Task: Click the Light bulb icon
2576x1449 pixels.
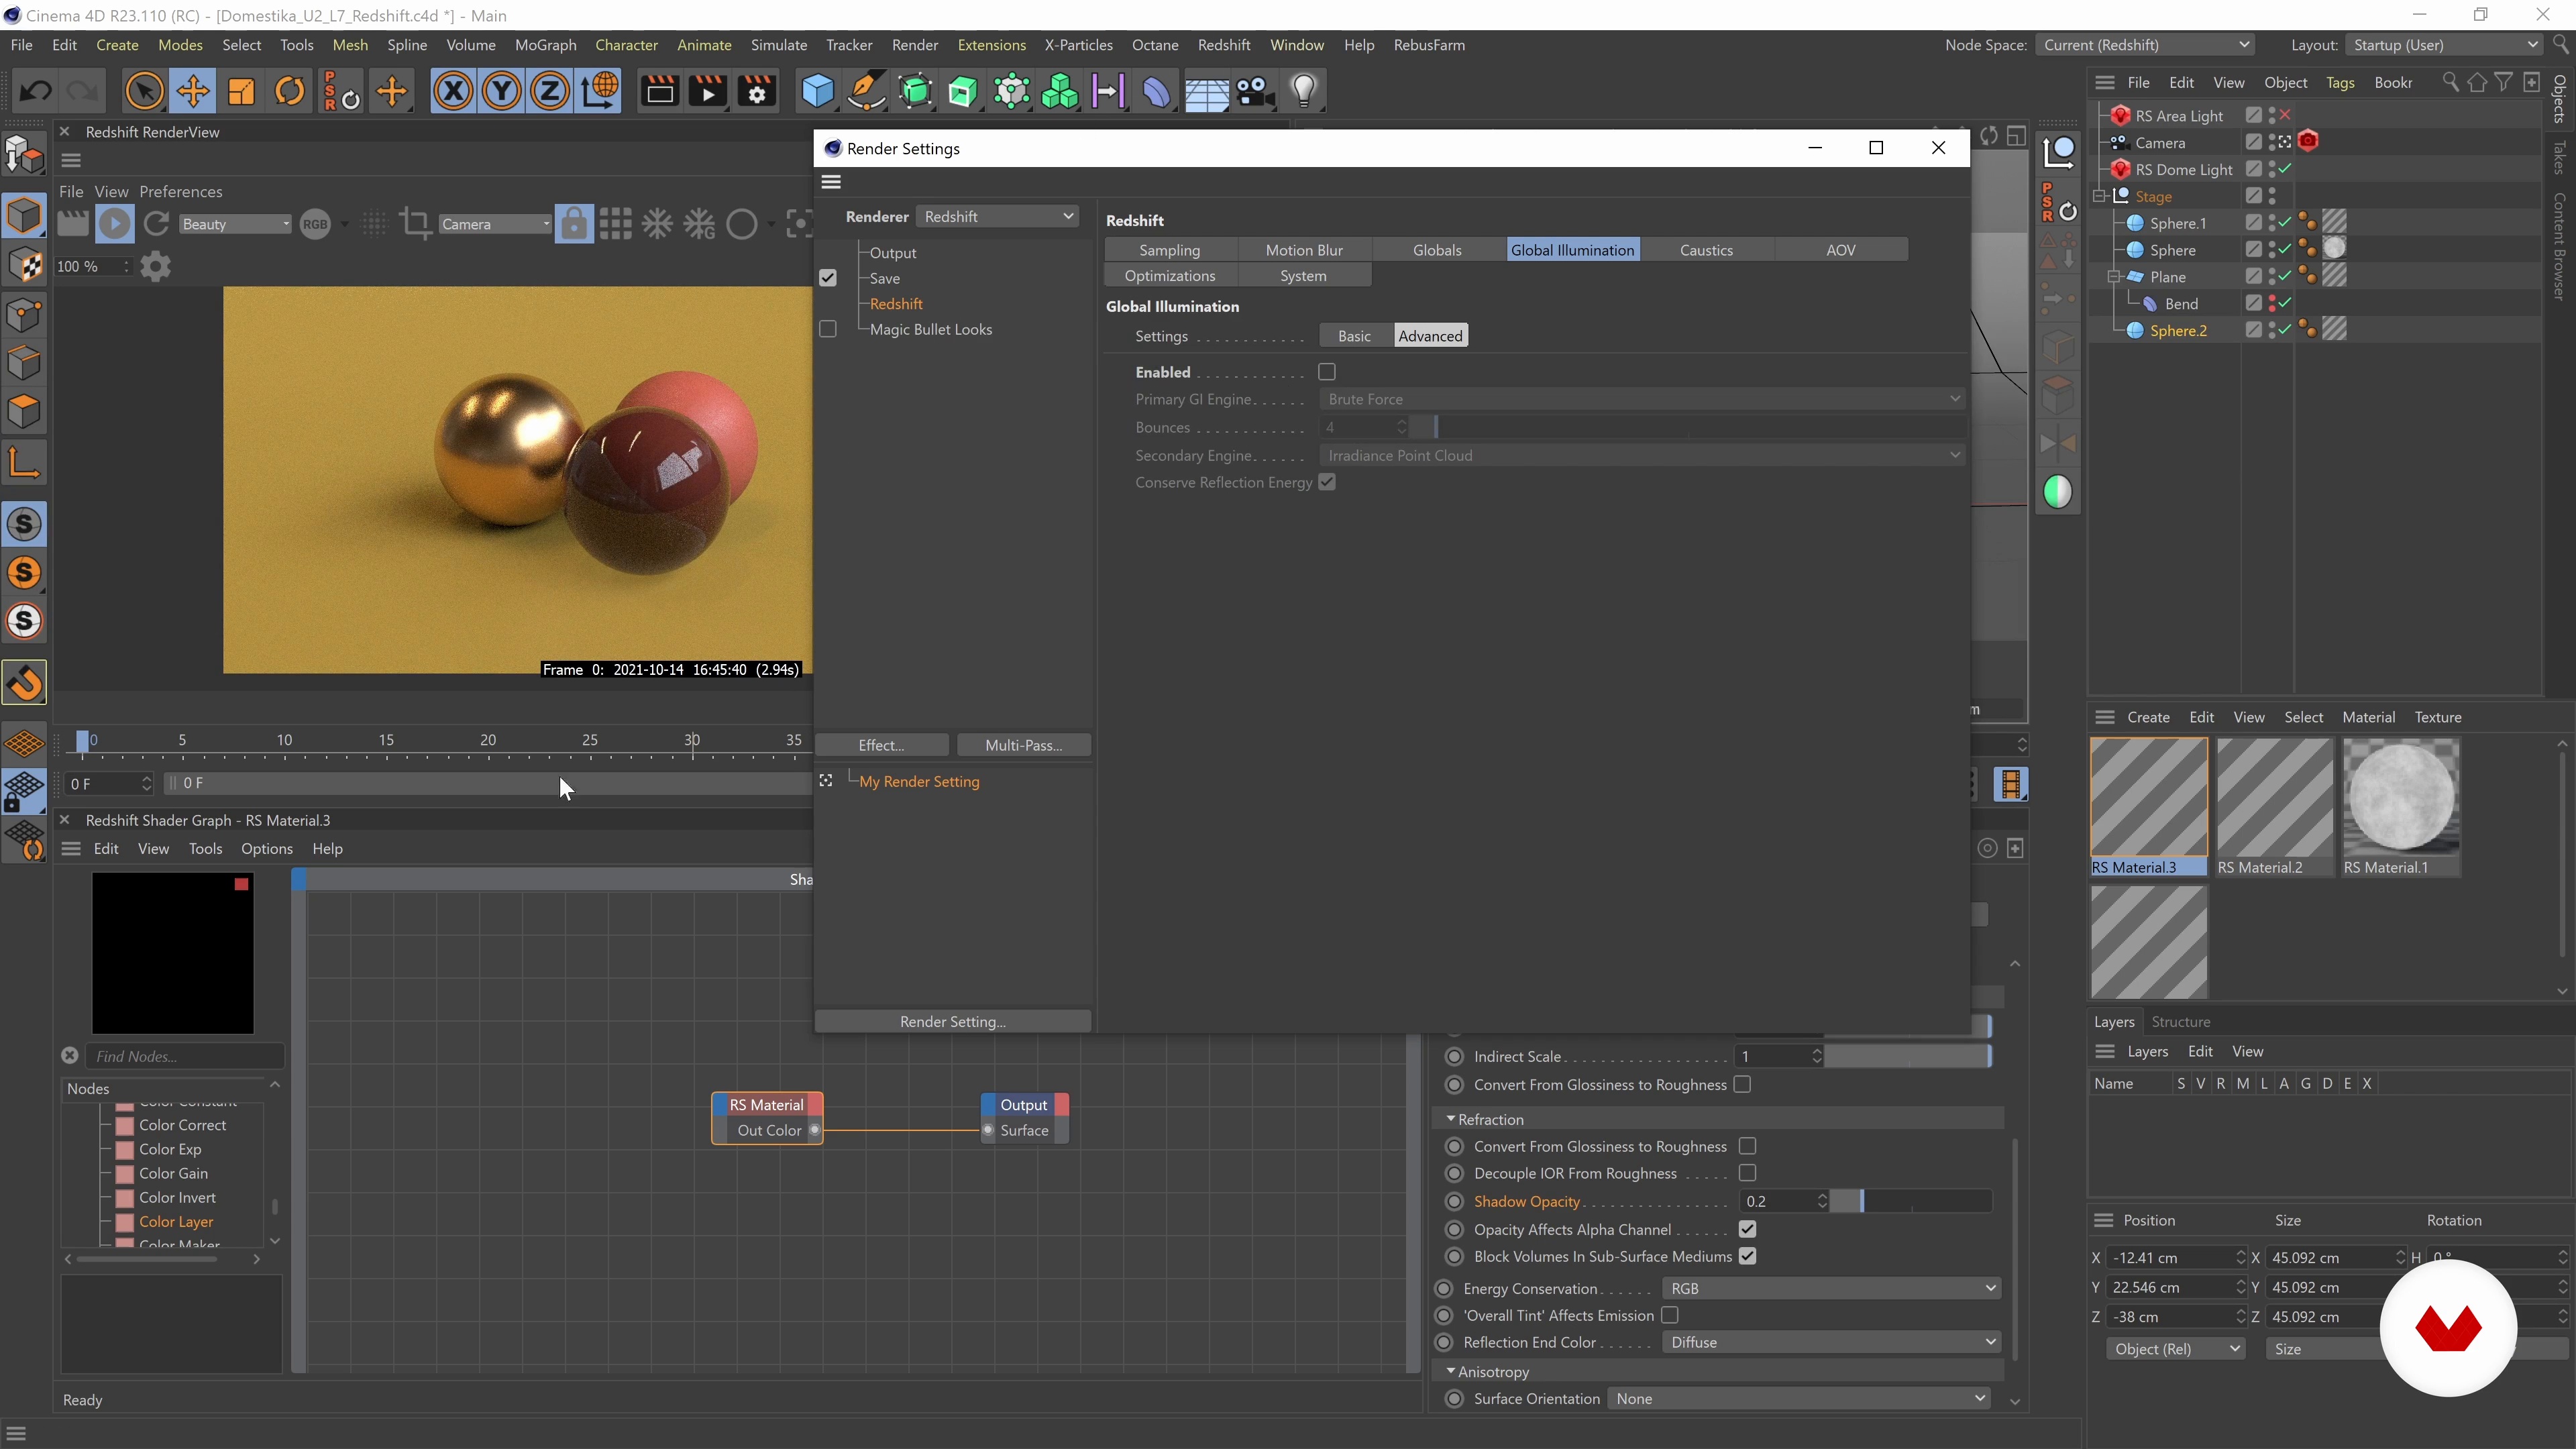Action: click(x=1304, y=91)
